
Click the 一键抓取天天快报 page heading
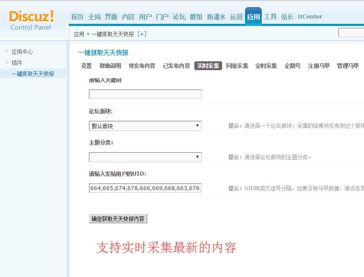[103, 53]
